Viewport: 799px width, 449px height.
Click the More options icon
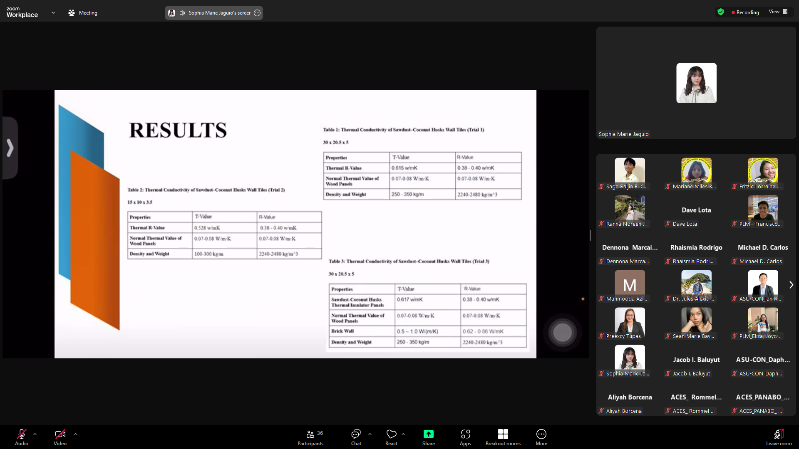(541, 434)
